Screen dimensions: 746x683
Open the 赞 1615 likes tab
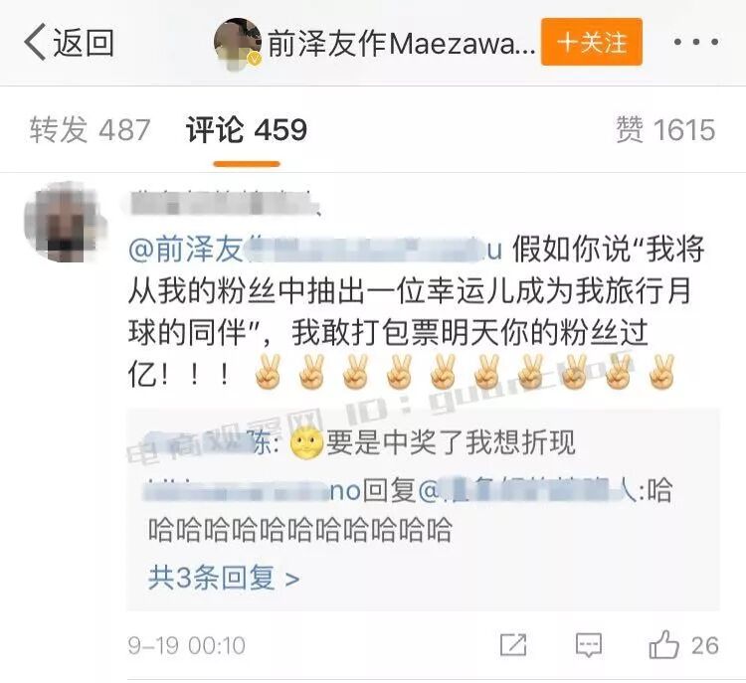[x=665, y=130]
